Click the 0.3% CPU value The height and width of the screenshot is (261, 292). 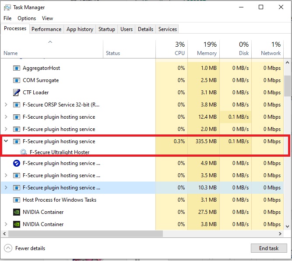pyautogui.click(x=179, y=141)
